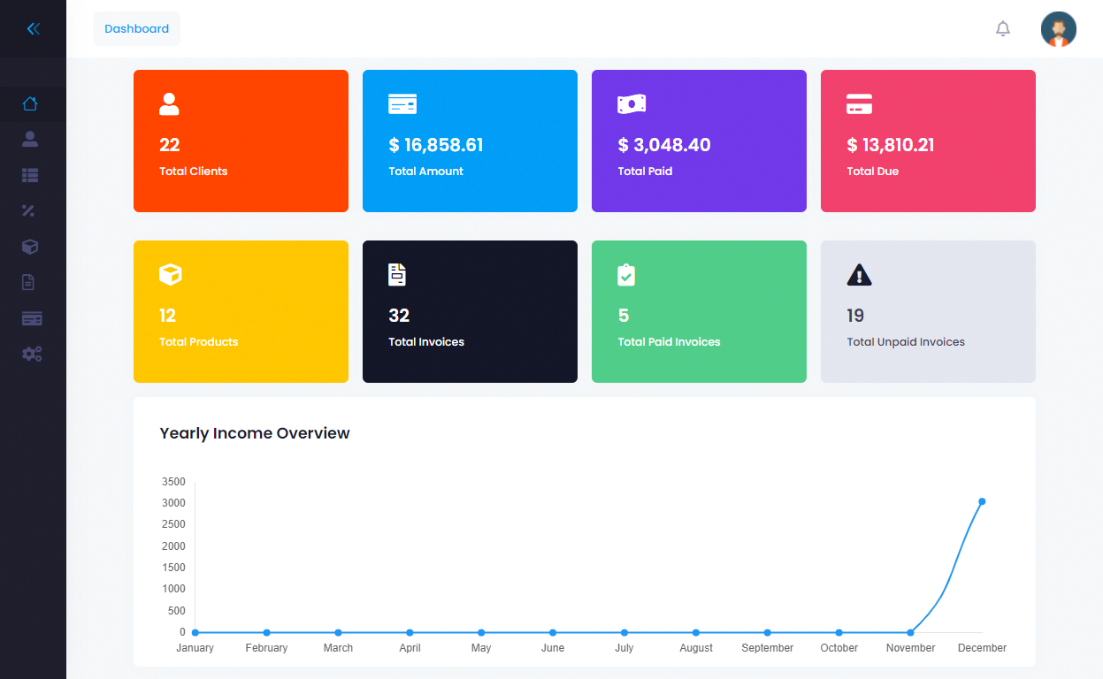This screenshot has height=679, width=1103.
Task: Select the Taxes percent icon
Action: tap(30, 210)
